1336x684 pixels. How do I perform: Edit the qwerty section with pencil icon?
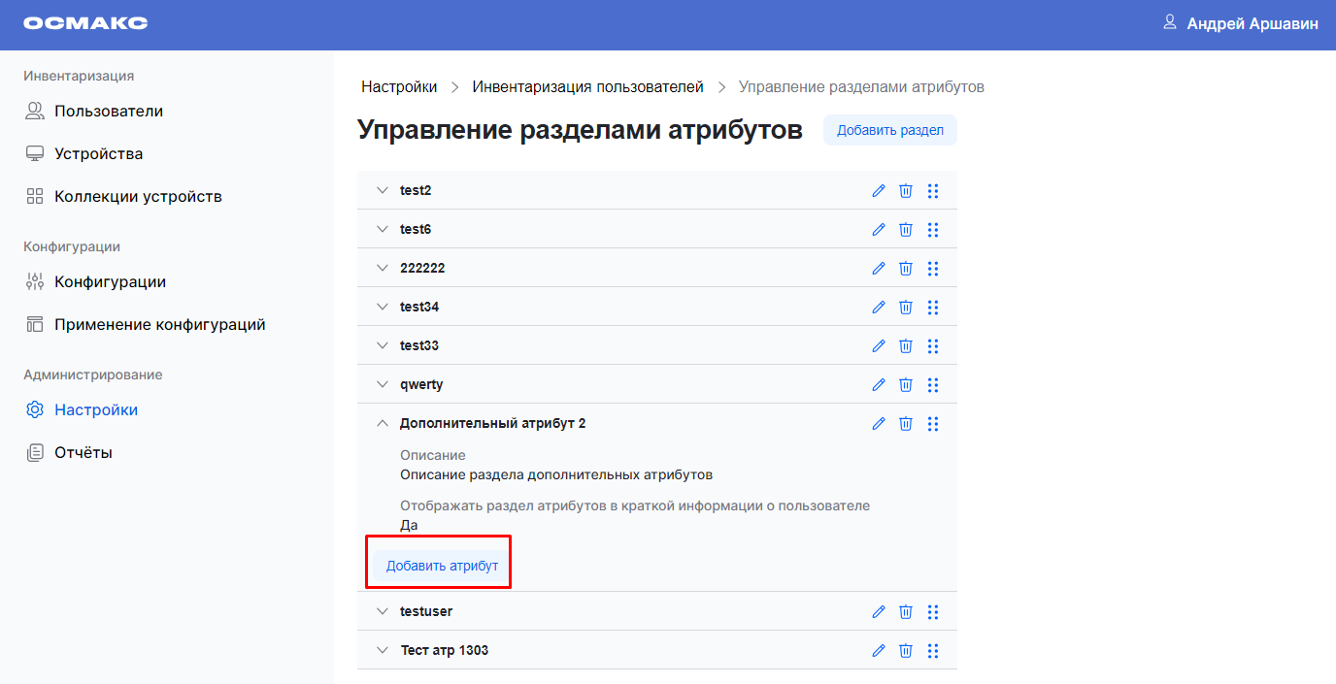coord(879,385)
